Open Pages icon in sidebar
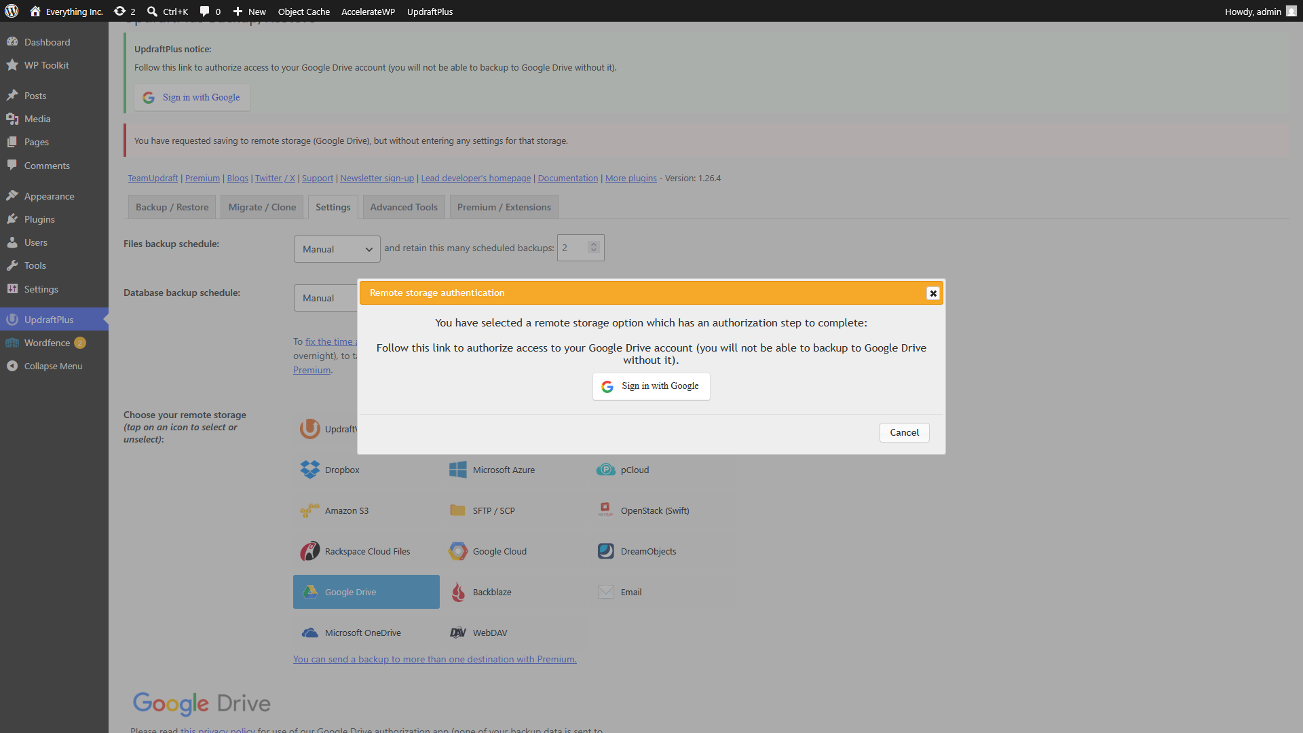 click(x=12, y=142)
